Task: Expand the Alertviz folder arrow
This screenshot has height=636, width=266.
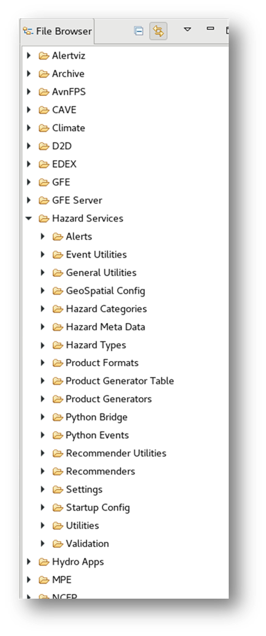Action: coord(28,55)
